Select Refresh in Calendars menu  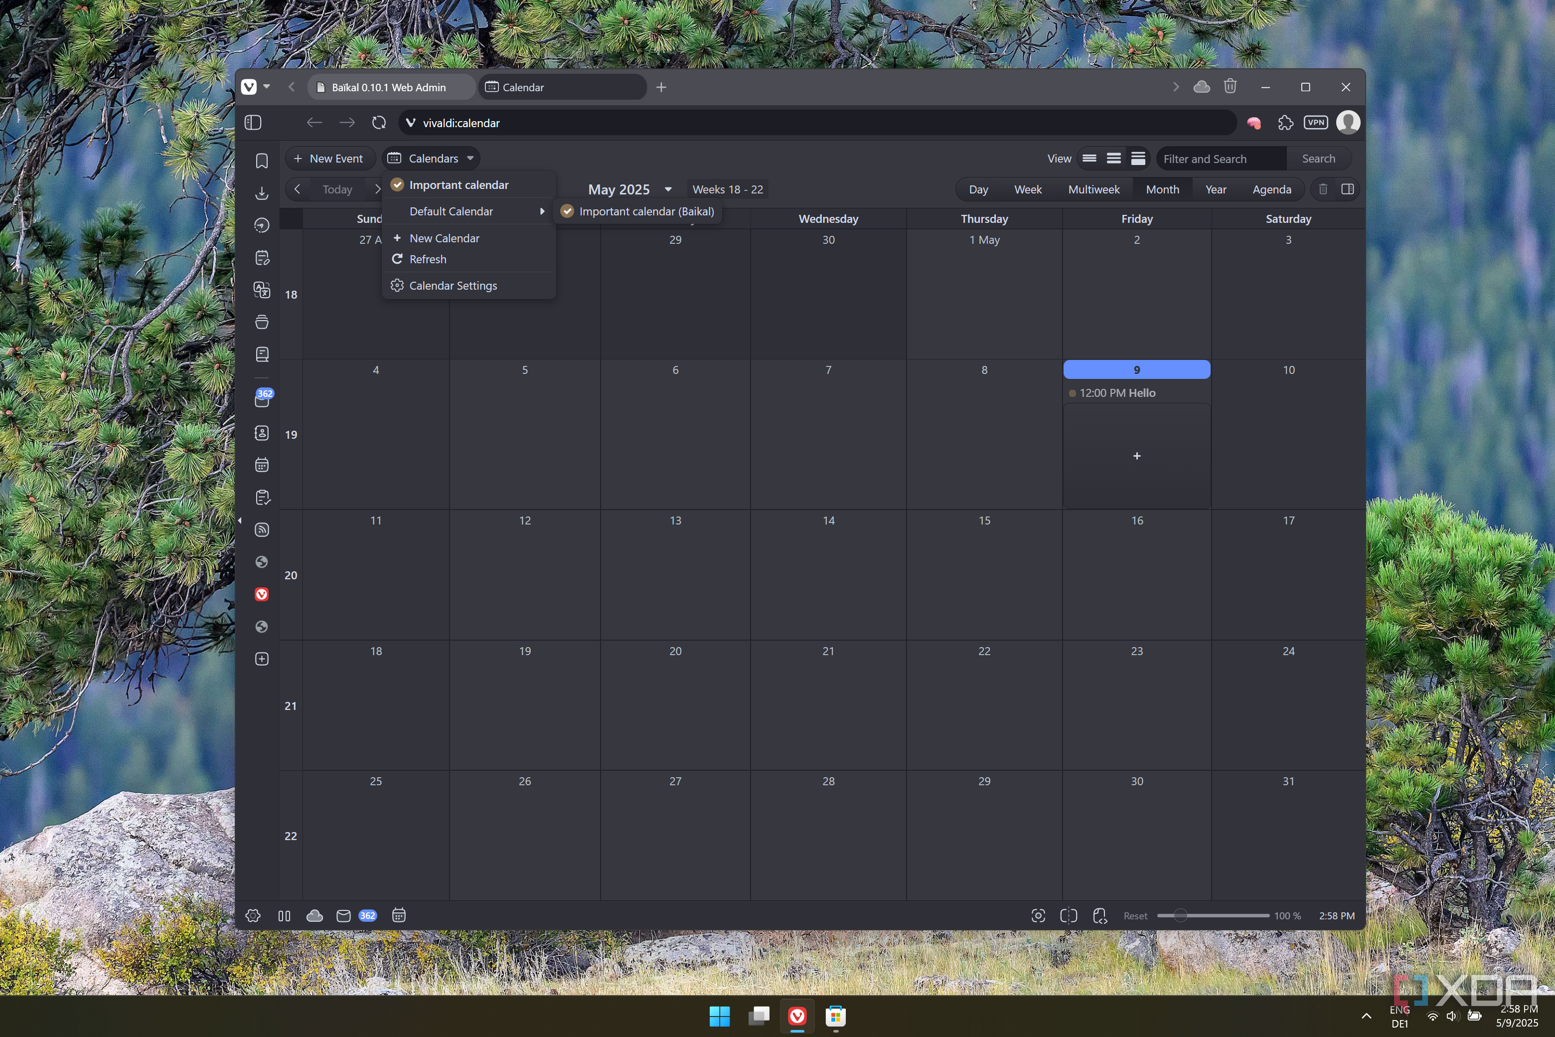click(x=468, y=259)
